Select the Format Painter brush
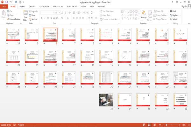The image size is (191, 127). (8, 19)
